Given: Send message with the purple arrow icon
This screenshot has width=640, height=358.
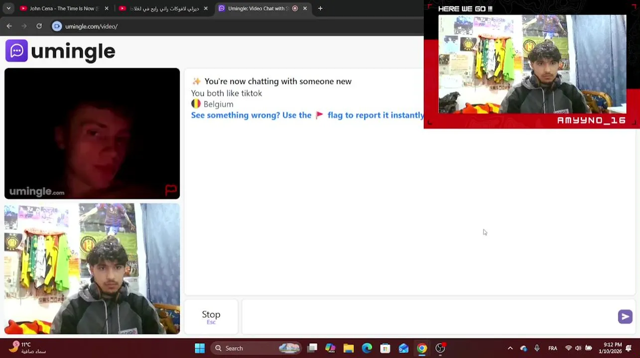Looking at the screenshot, I should pyautogui.click(x=625, y=317).
